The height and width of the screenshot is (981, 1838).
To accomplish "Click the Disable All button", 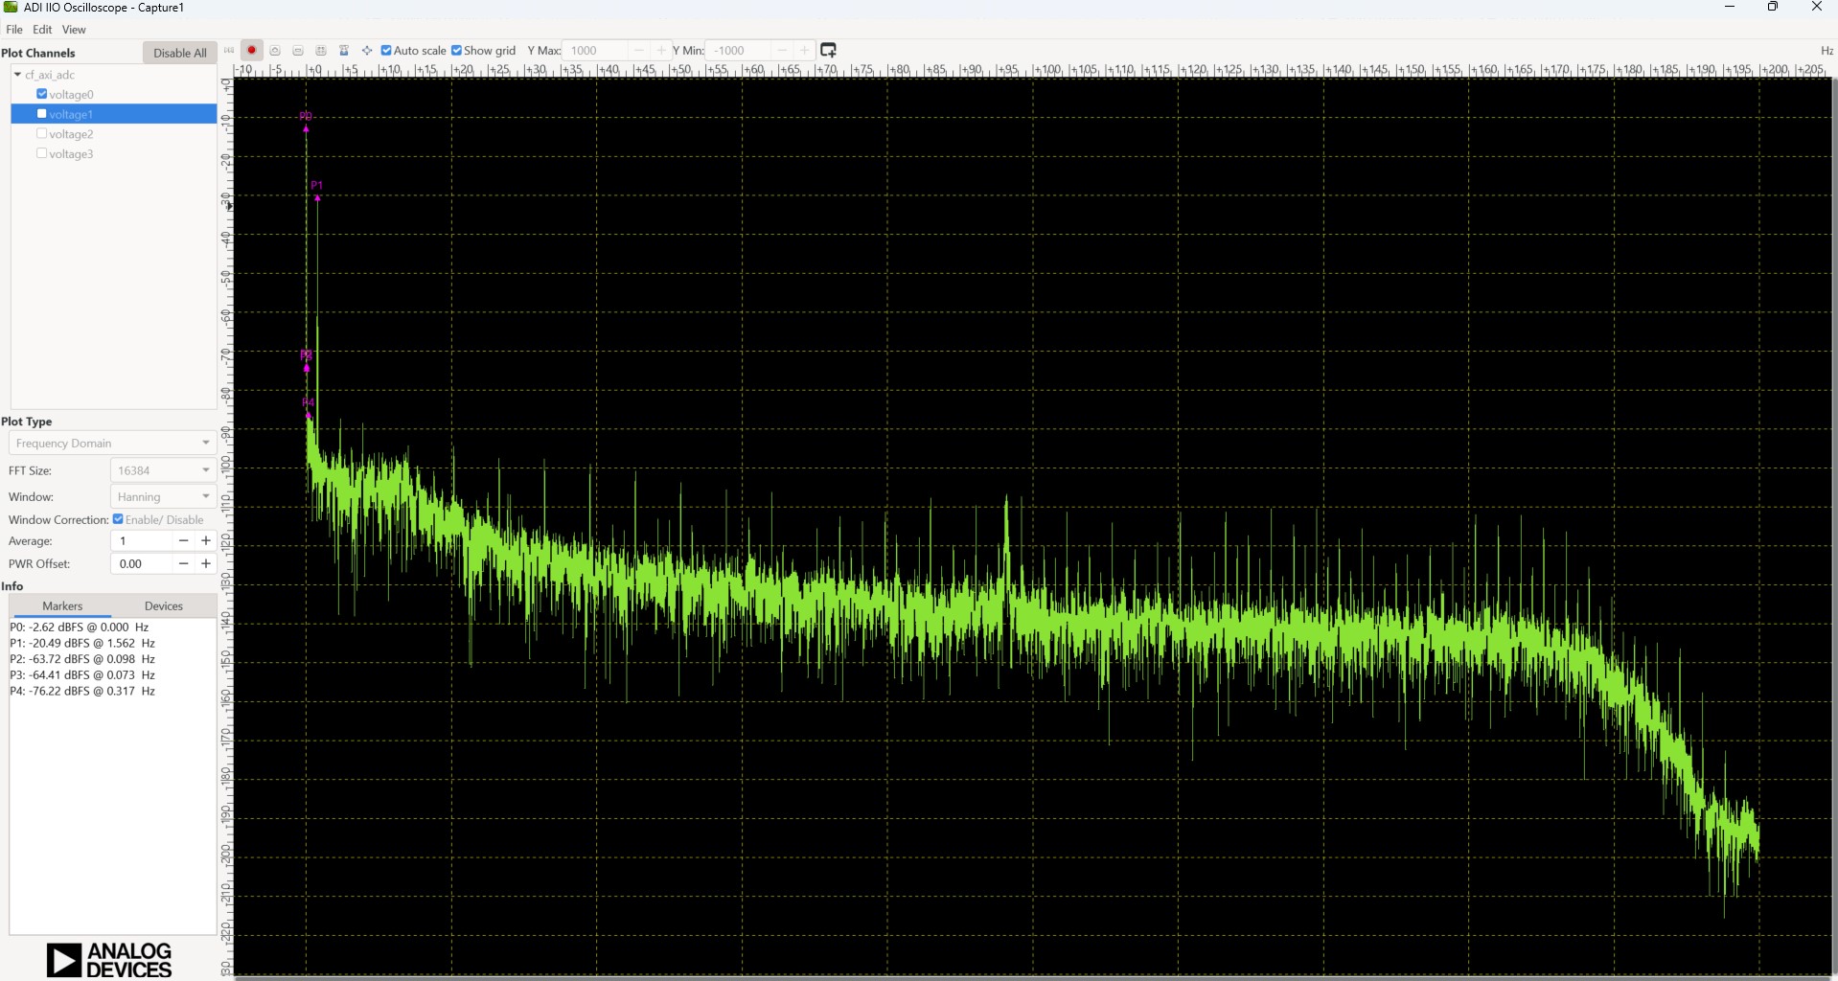I will tap(179, 53).
